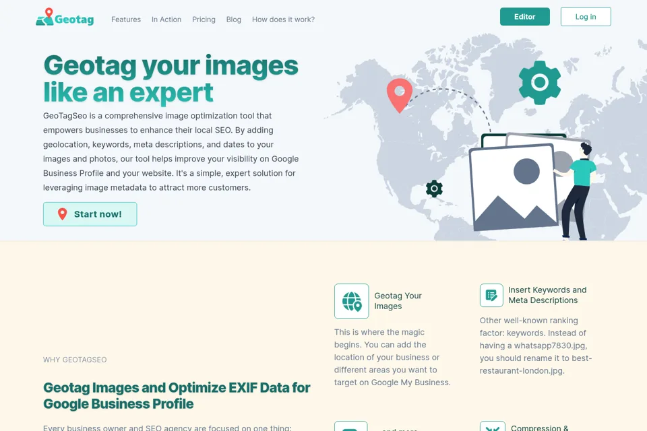This screenshot has height=431, width=647.
Task: Click the green Editor button
Action: (525, 16)
